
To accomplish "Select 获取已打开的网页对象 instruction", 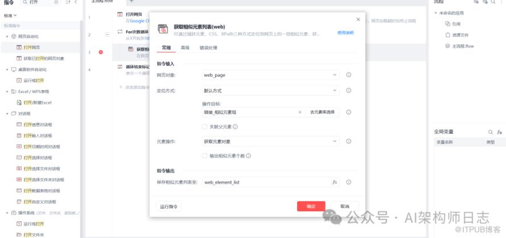I will coord(44,59).
